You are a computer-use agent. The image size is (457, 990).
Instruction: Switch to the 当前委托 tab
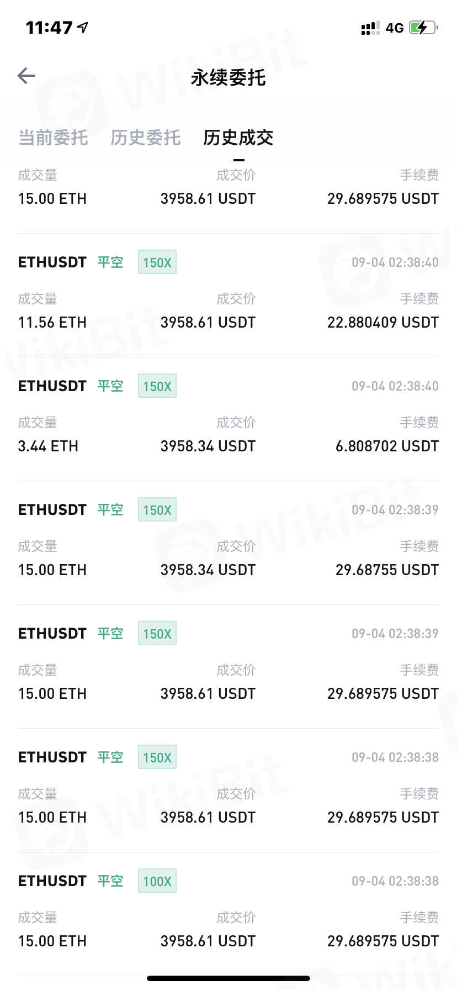tap(53, 138)
